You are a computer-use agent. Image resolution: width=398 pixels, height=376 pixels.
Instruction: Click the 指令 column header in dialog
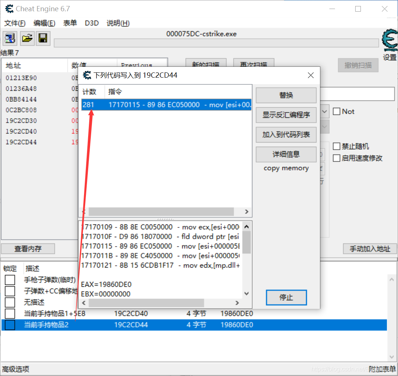[x=178, y=92]
